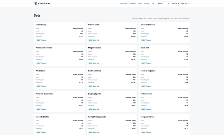View set for Destined Rivals
The image size is (224, 135).
tap(96, 86)
